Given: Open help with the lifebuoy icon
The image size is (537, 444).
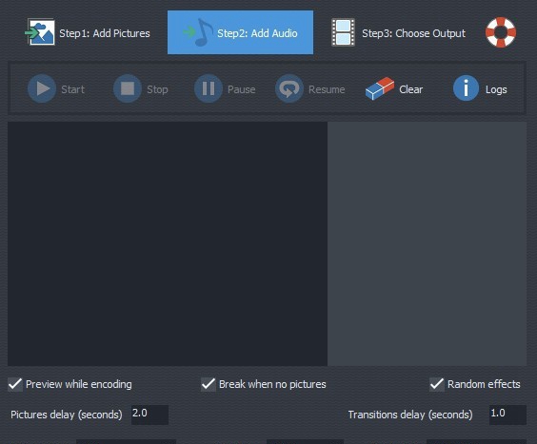Looking at the screenshot, I should 501,32.
